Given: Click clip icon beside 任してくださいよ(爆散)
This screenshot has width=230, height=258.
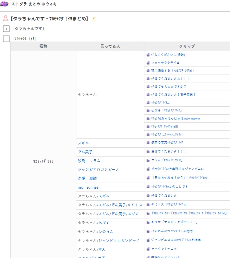Looking at the screenshot, I should [x=148, y=55].
